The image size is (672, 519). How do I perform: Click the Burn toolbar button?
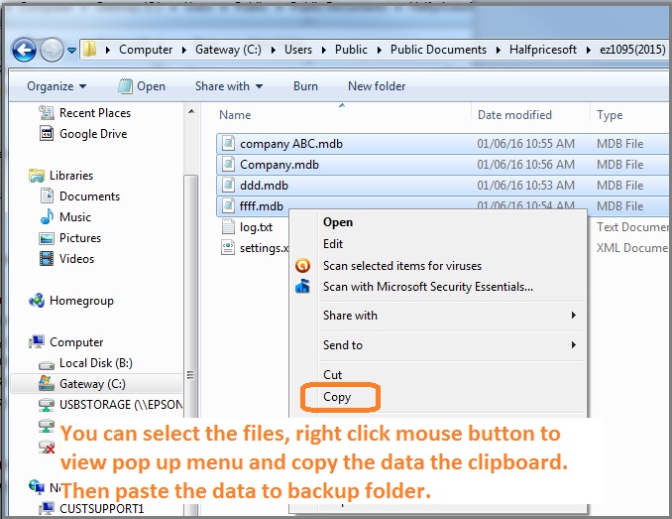[x=305, y=86]
